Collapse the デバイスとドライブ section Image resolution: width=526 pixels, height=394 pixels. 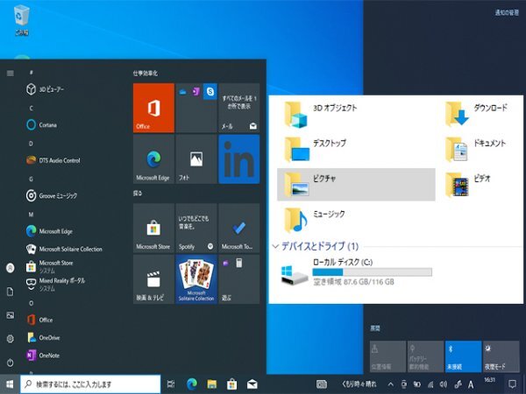click(x=275, y=247)
